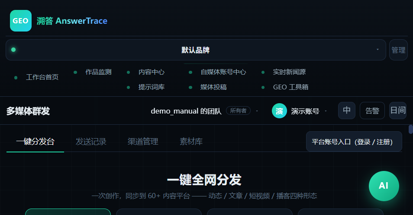The image size is (413, 215).
Task: Click the 多媒体群发 page title
Action: tap(28, 111)
